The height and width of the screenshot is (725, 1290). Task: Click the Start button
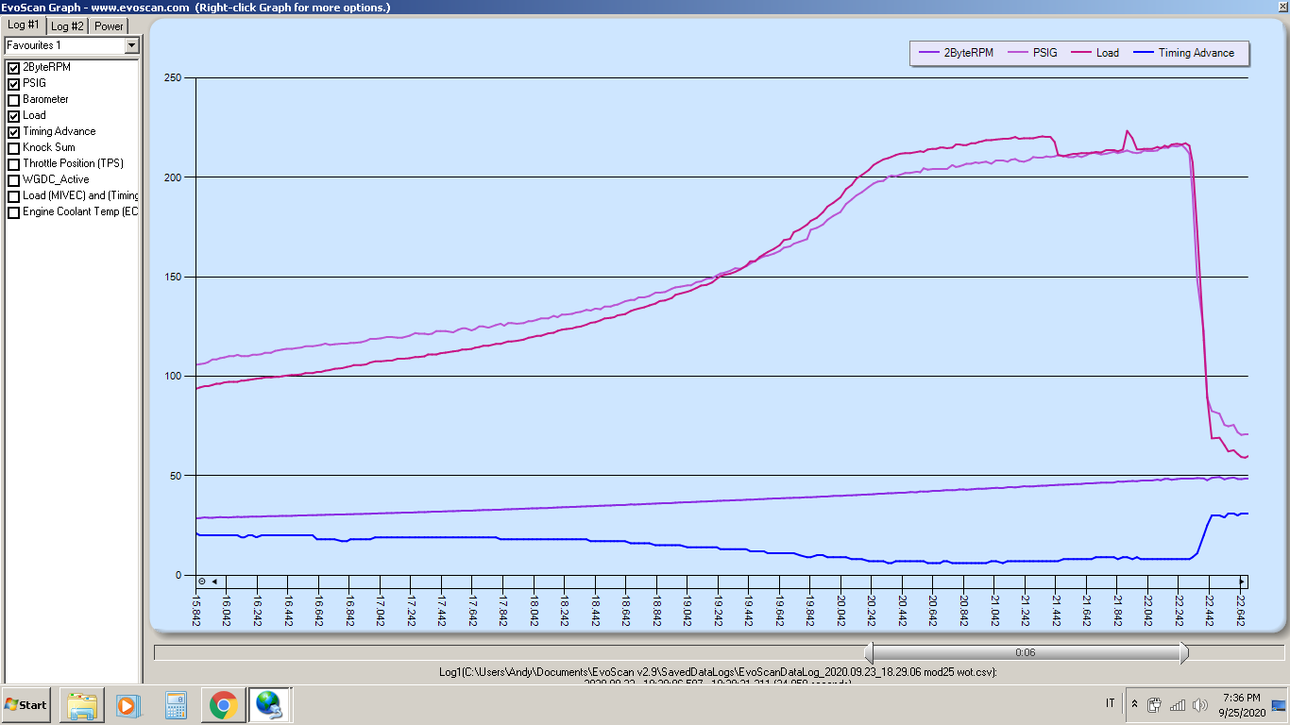pos(26,704)
